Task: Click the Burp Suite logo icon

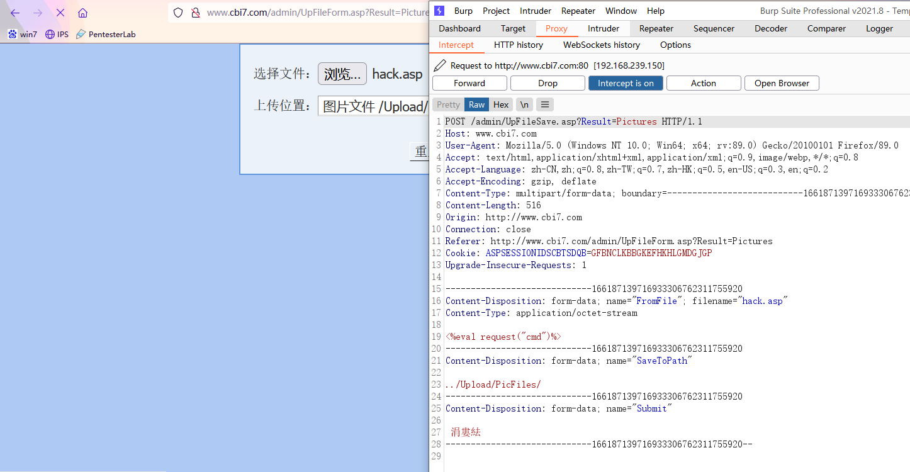Action: coord(439,11)
